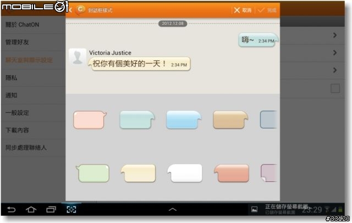The image size is (352, 223).
Task: Confirm bubble style with 完成 button
Action: [267, 10]
